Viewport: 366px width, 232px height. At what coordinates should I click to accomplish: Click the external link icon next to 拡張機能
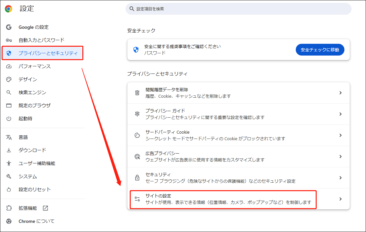click(45, 208)
